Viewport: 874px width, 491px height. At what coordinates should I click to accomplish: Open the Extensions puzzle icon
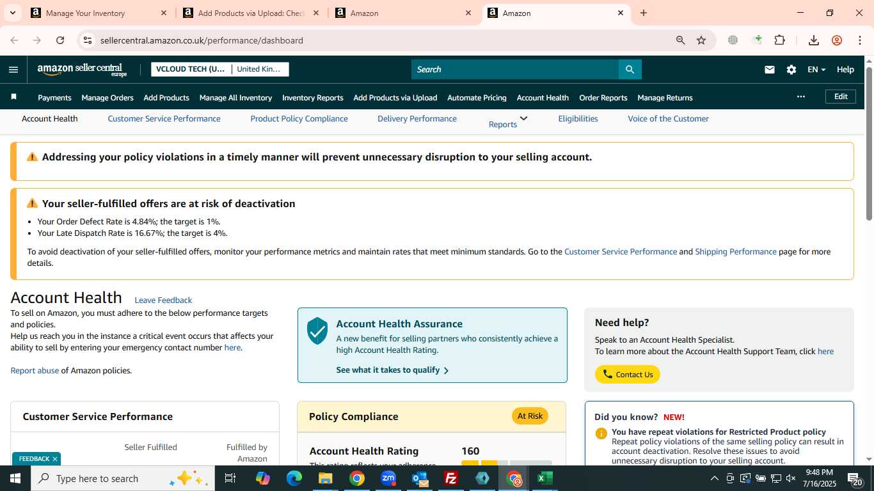point(779,40)
